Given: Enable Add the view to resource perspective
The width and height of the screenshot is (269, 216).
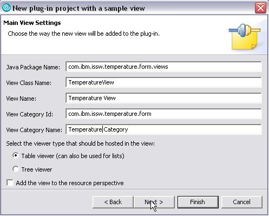Looking at the screenshot, I should 10,182.
